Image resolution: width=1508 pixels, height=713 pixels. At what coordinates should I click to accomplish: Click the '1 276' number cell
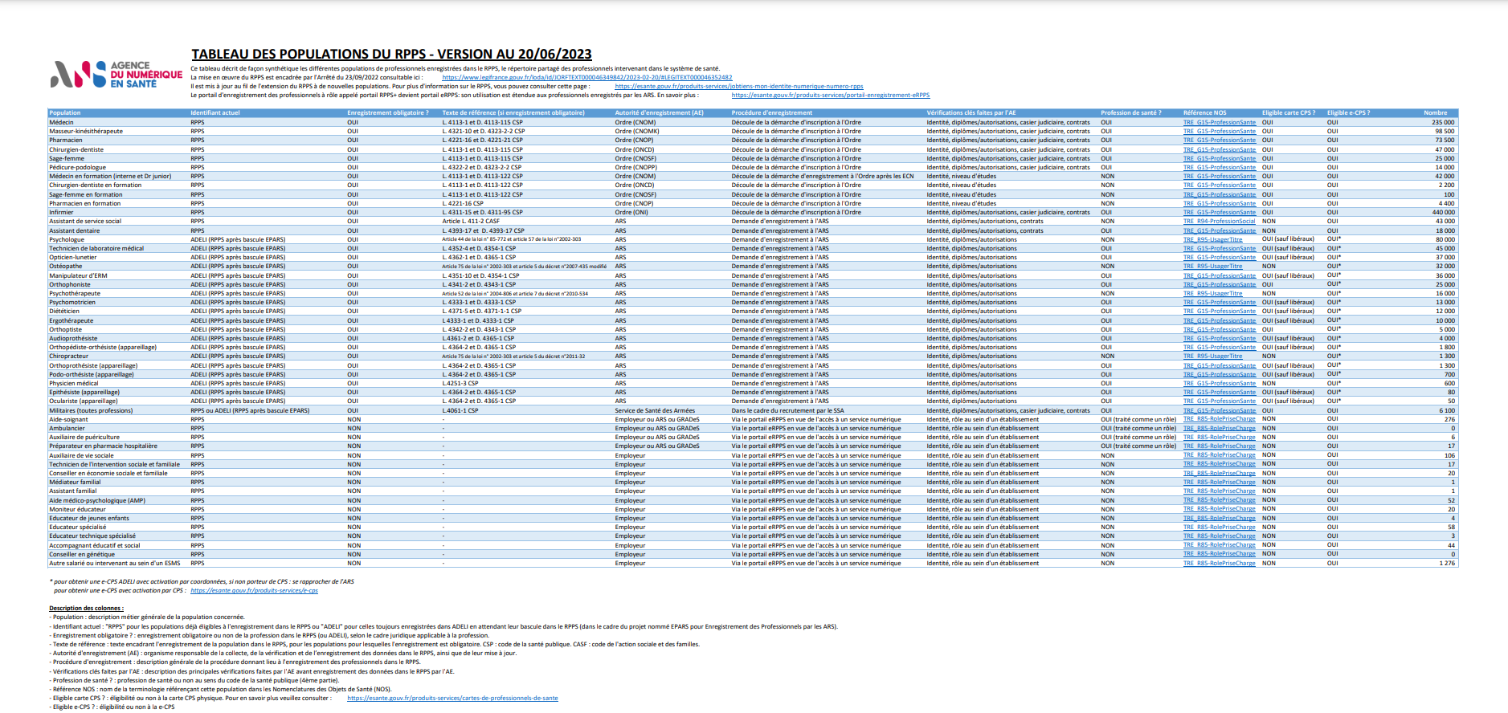point(1447,564)
